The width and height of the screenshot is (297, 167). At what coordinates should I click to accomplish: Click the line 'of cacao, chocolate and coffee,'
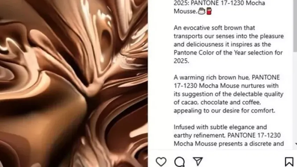pyautogui.click(x=217, y=102)
